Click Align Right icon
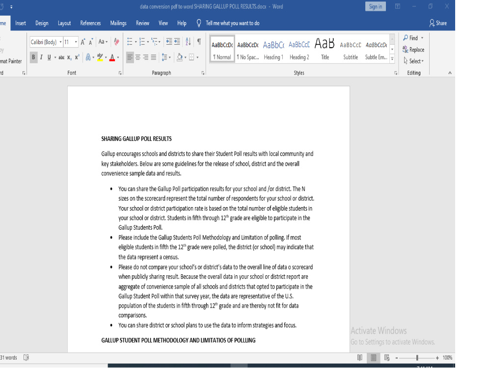 click(x=146, y=57)
